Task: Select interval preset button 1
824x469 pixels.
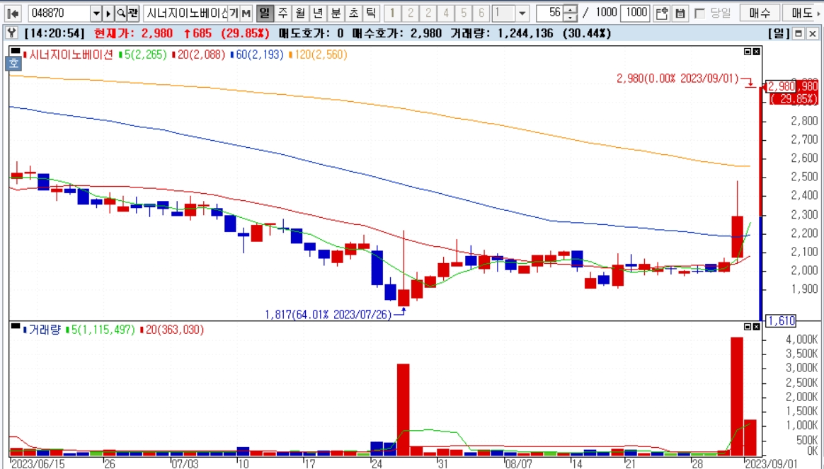Action: (x=393, y=13)
